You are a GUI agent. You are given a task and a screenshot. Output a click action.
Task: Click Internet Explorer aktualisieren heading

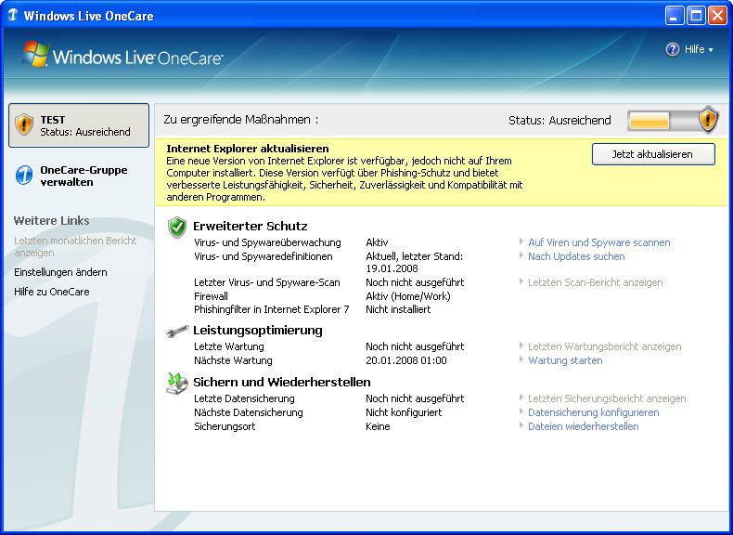pos(248,149)
